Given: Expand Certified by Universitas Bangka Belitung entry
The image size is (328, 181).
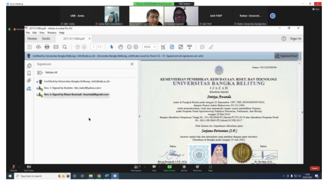Looking at the screenshot, I should pyautogui.click(x=37, y=82).
